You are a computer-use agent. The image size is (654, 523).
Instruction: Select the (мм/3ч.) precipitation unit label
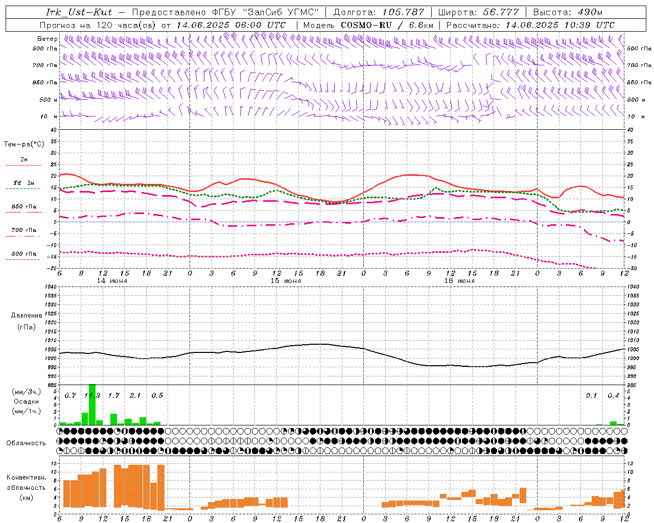click(x=27, y=392)
